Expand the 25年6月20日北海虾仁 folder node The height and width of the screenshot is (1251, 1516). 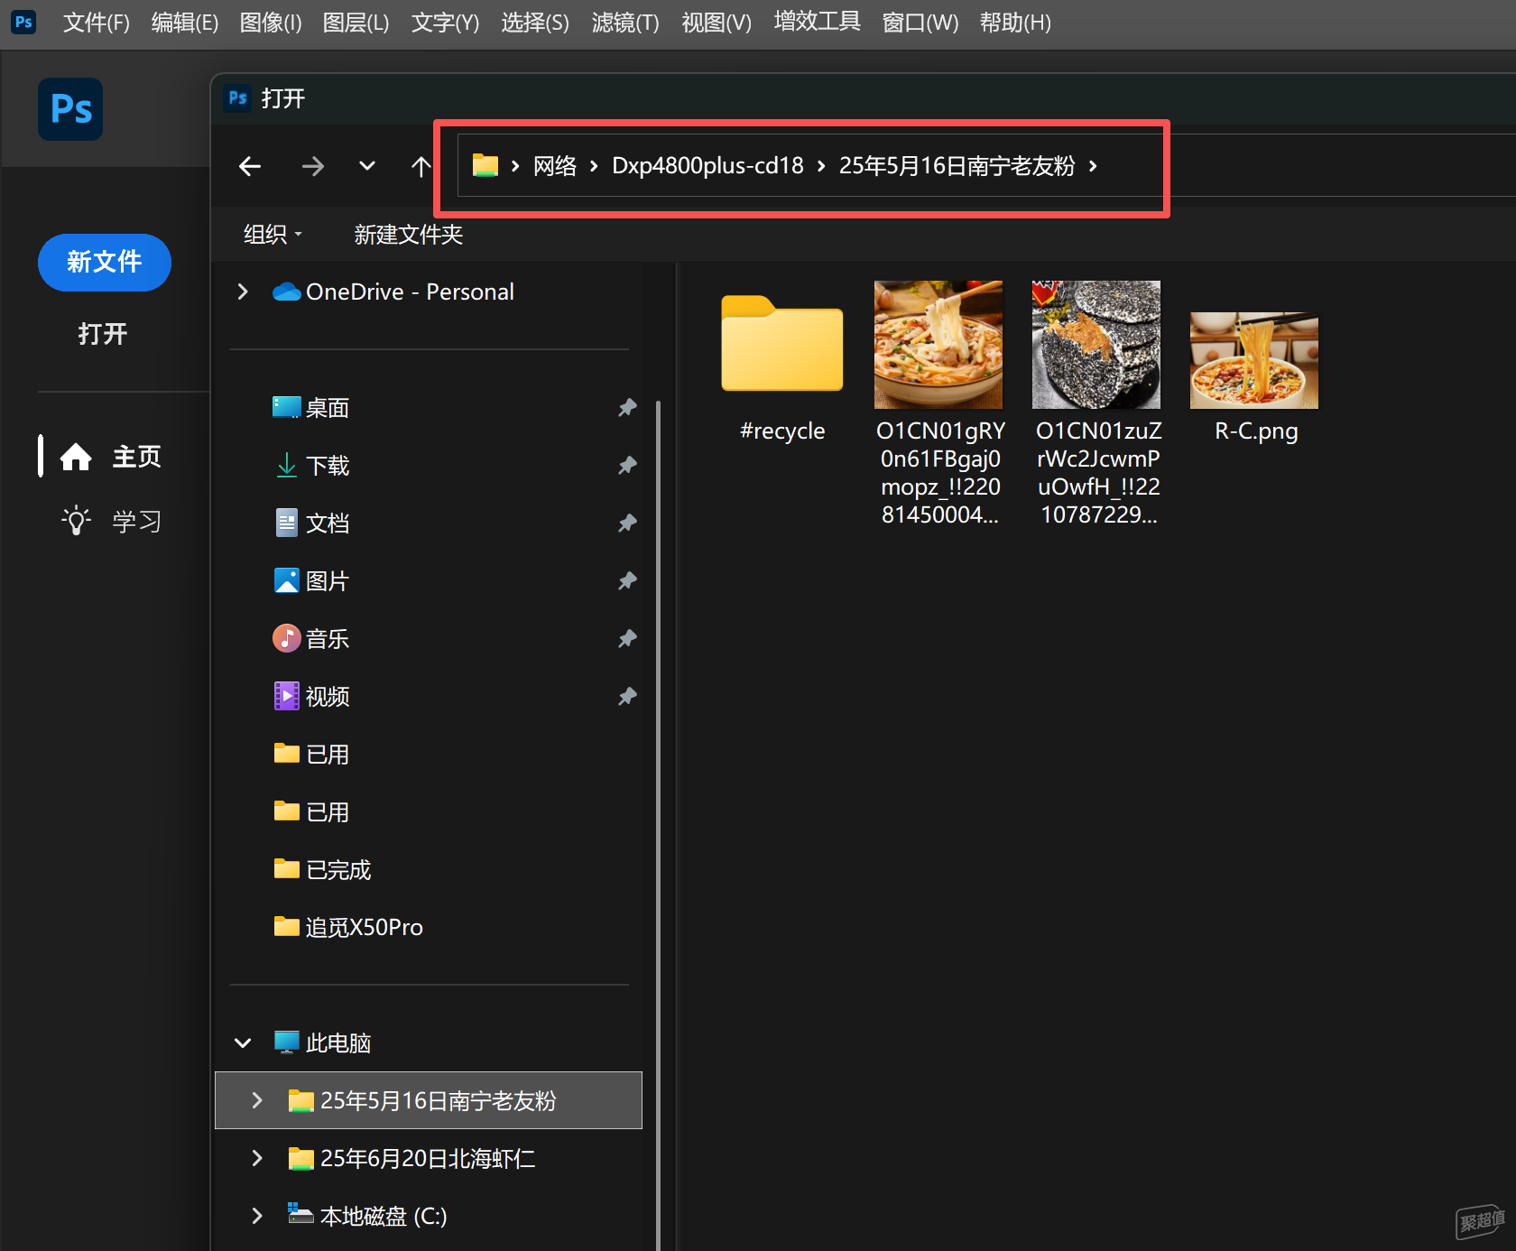[257, 1158]
